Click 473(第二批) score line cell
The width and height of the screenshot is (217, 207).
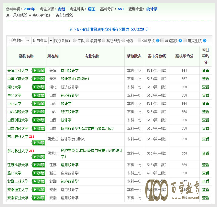click(x=157, y=173)
